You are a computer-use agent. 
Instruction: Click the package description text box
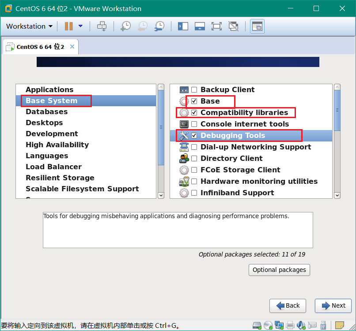tap(178, 230)
